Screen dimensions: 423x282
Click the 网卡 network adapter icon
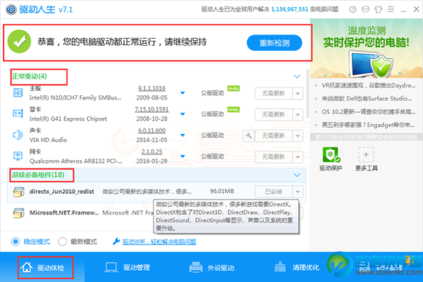[x=18, y=156]
